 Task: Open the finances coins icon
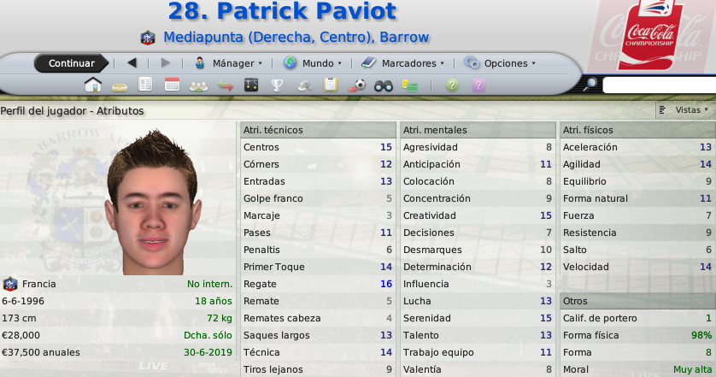(x=409, y=85)
